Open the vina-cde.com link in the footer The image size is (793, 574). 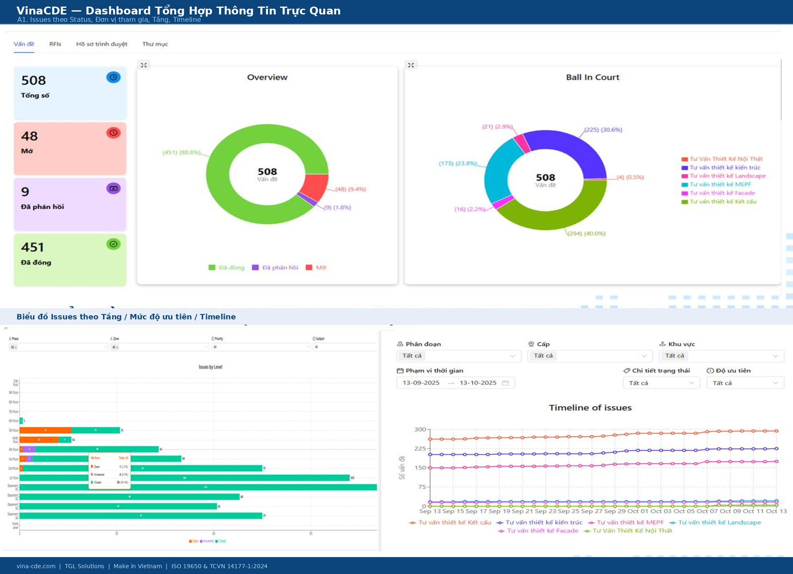pyautogui.click(x=36, y=566)
